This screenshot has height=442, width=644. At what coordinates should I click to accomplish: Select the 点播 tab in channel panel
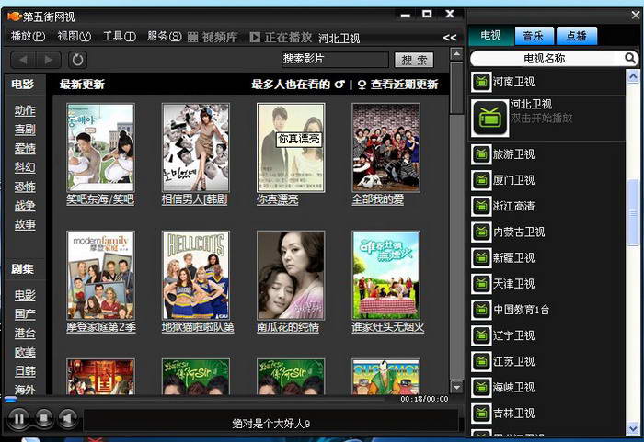[577, 36]
